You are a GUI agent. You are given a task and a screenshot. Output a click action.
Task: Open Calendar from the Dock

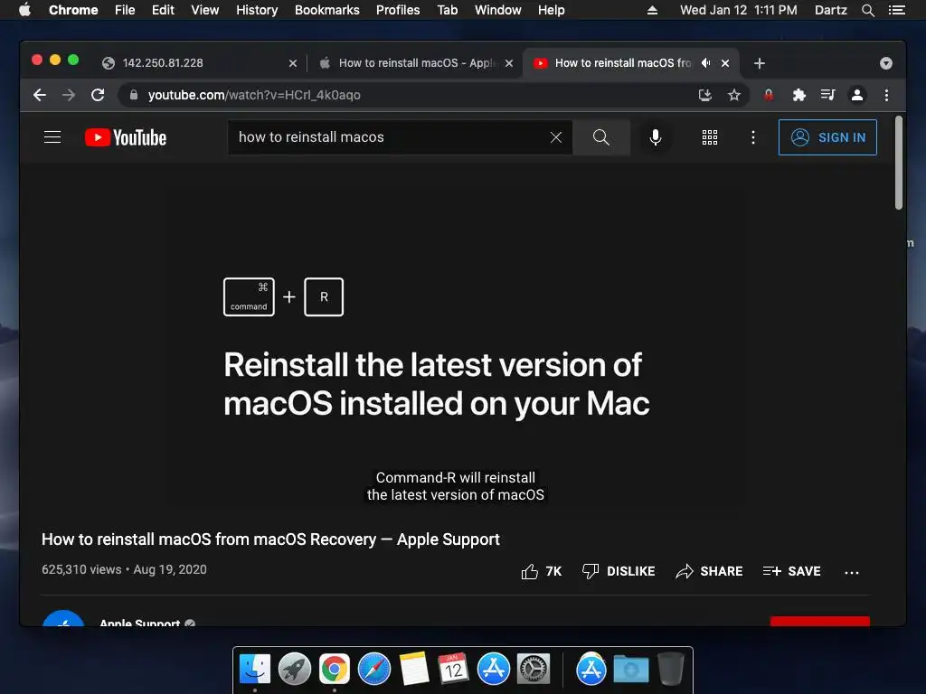pyautogui.click(x=454, y=670)
